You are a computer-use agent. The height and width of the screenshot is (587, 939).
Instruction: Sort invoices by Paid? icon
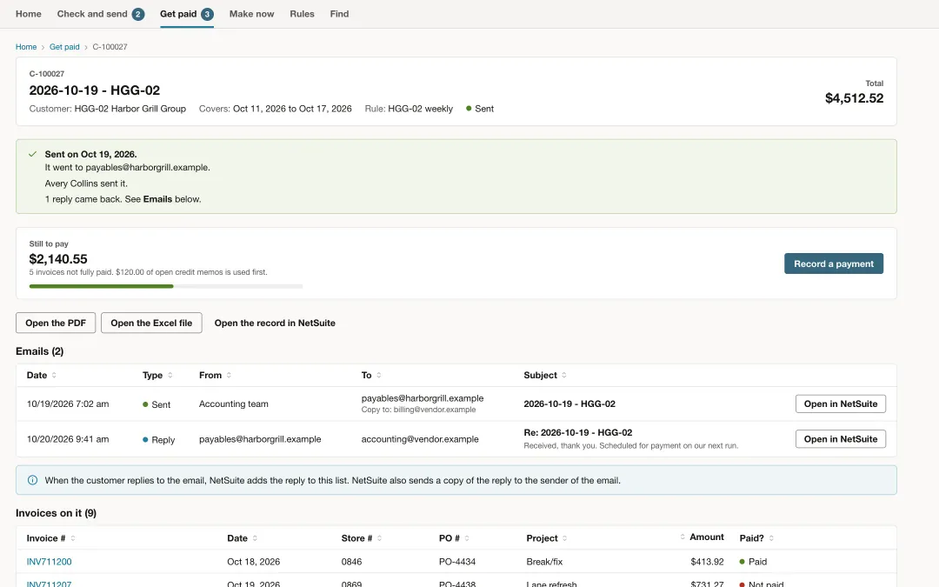[x=771, y=538]
